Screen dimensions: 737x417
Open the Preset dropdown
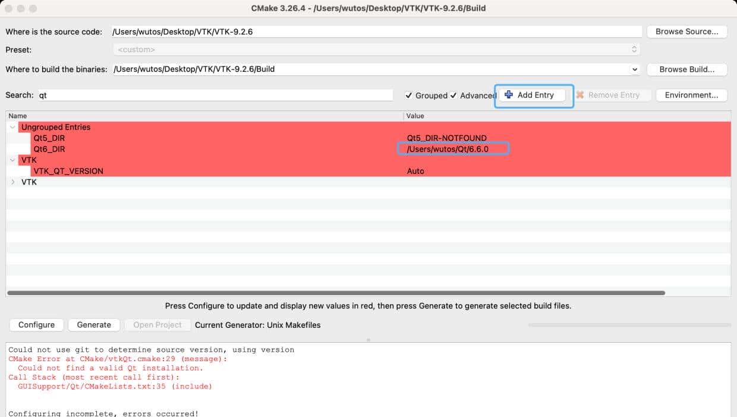tap(377, 50)
